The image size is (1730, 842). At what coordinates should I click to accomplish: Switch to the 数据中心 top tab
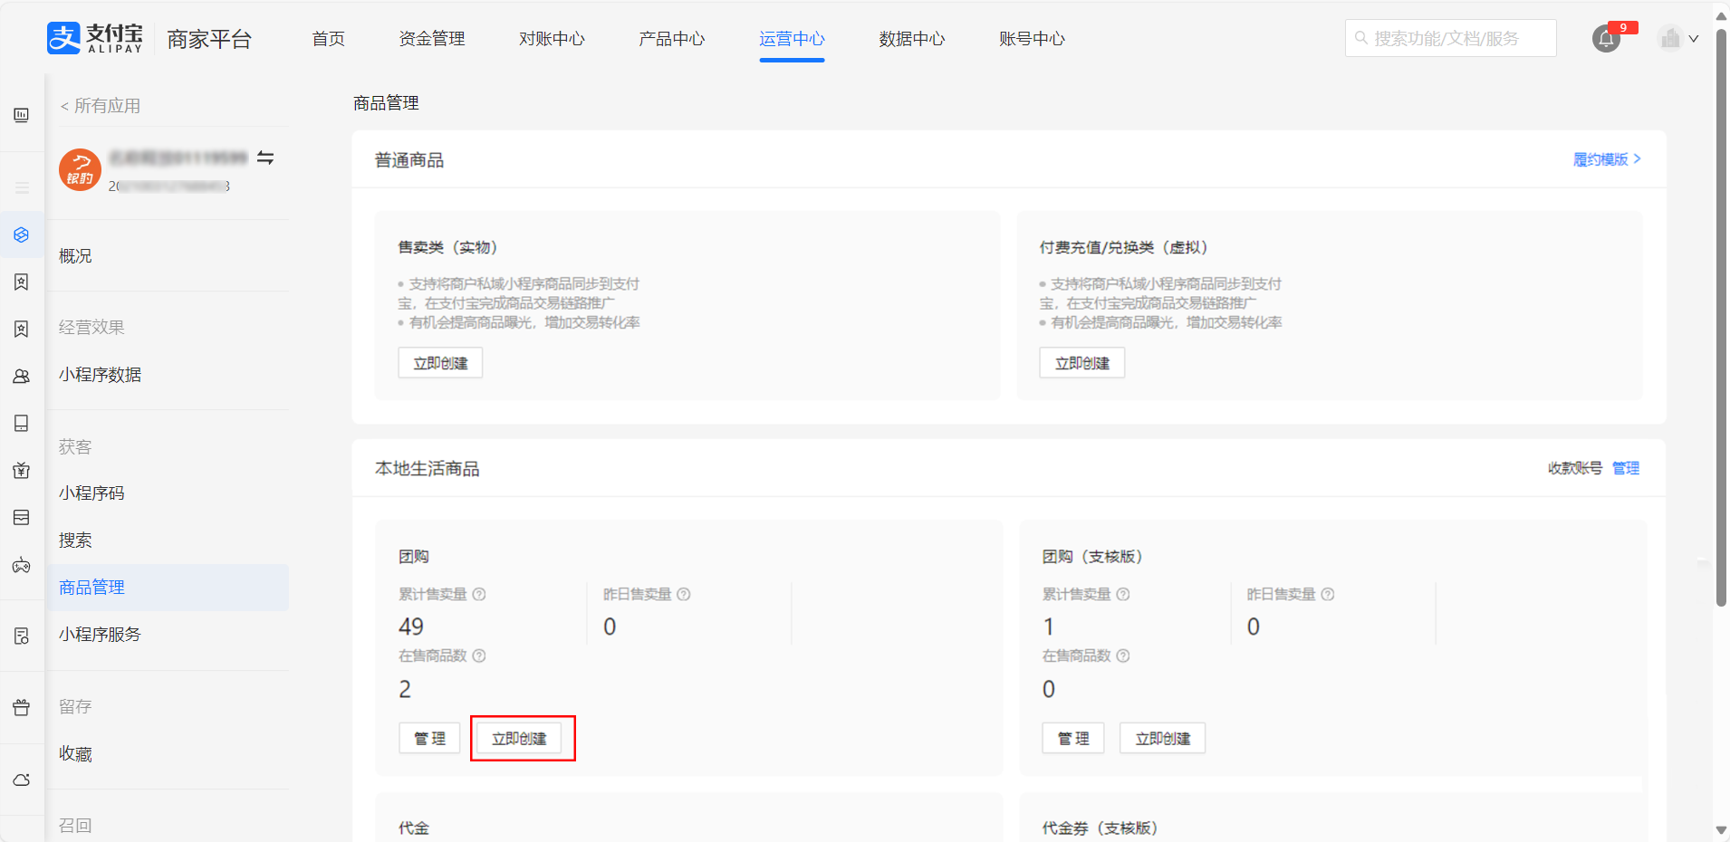pos(911,39)
